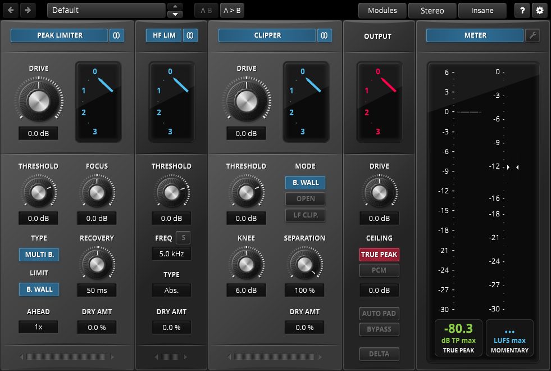Image resolution: width=551 pixels, height=371 pixels.
Task: Open the plugin settings gear icon
Action: click(x=540, y=10)
